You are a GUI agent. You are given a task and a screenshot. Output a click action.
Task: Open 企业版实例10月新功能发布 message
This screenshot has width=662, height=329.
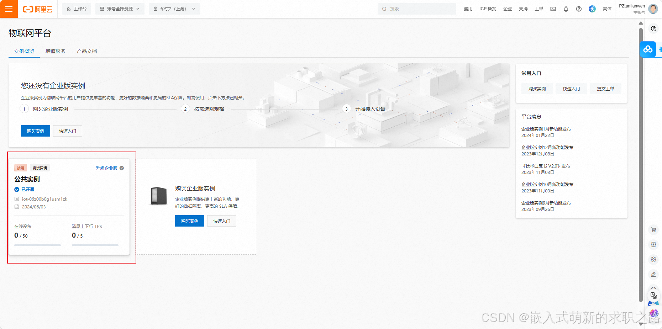pos(547,185)
